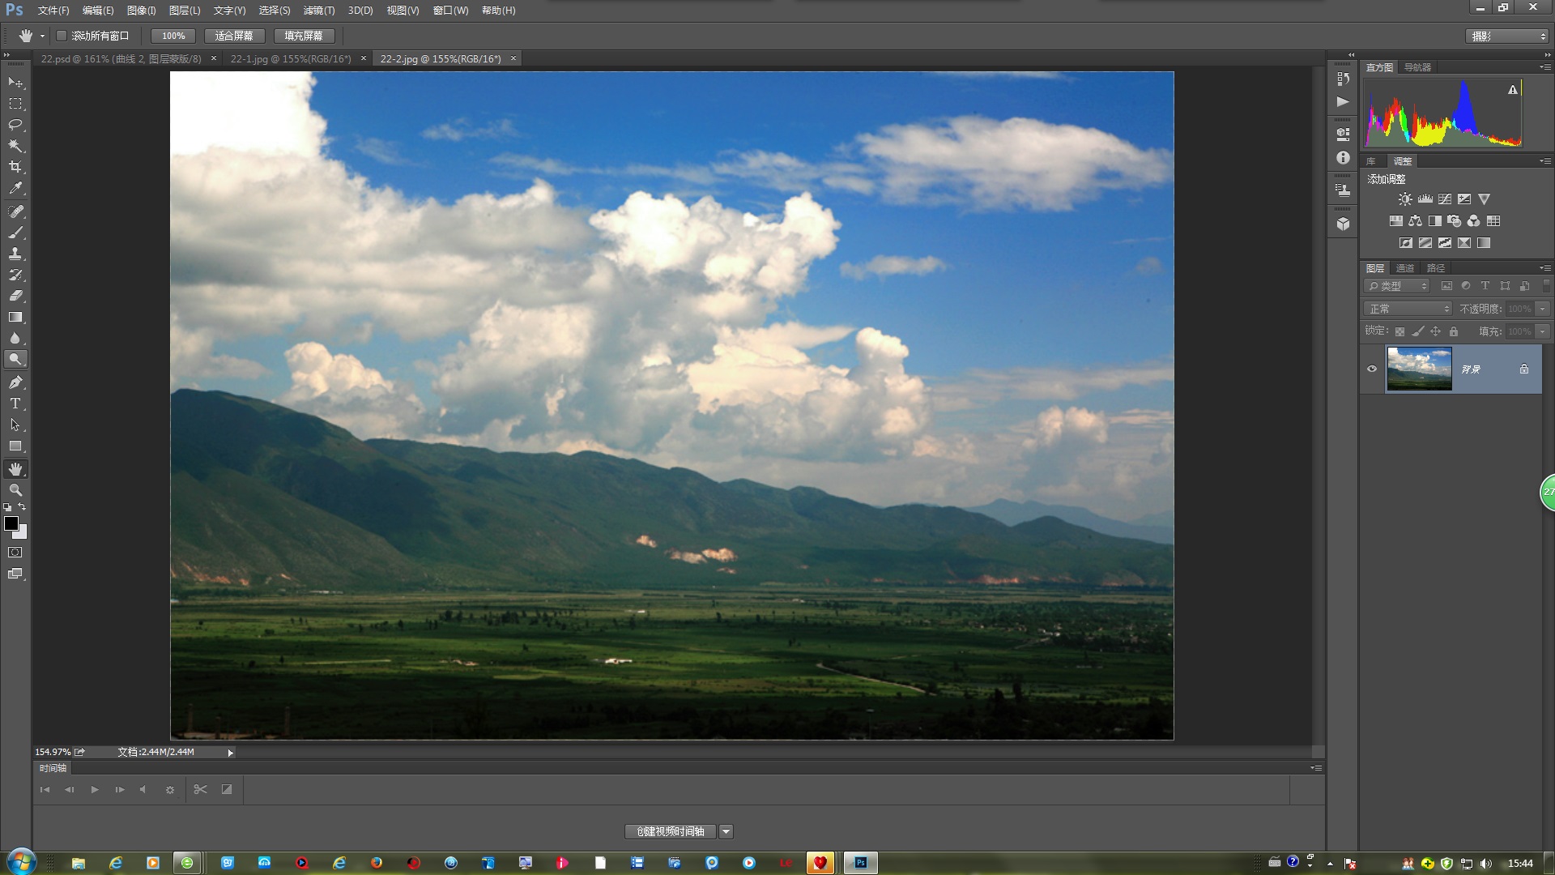Add a Channel Mixer adjustment

coord(1474,221)
